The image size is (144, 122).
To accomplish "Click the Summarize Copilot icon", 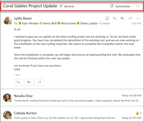I will pos(112,6).
